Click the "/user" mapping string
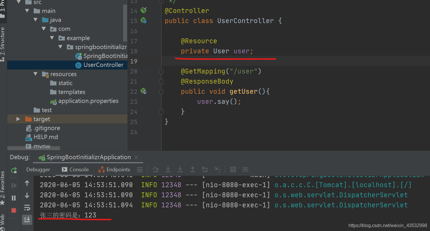 [243, 71]
